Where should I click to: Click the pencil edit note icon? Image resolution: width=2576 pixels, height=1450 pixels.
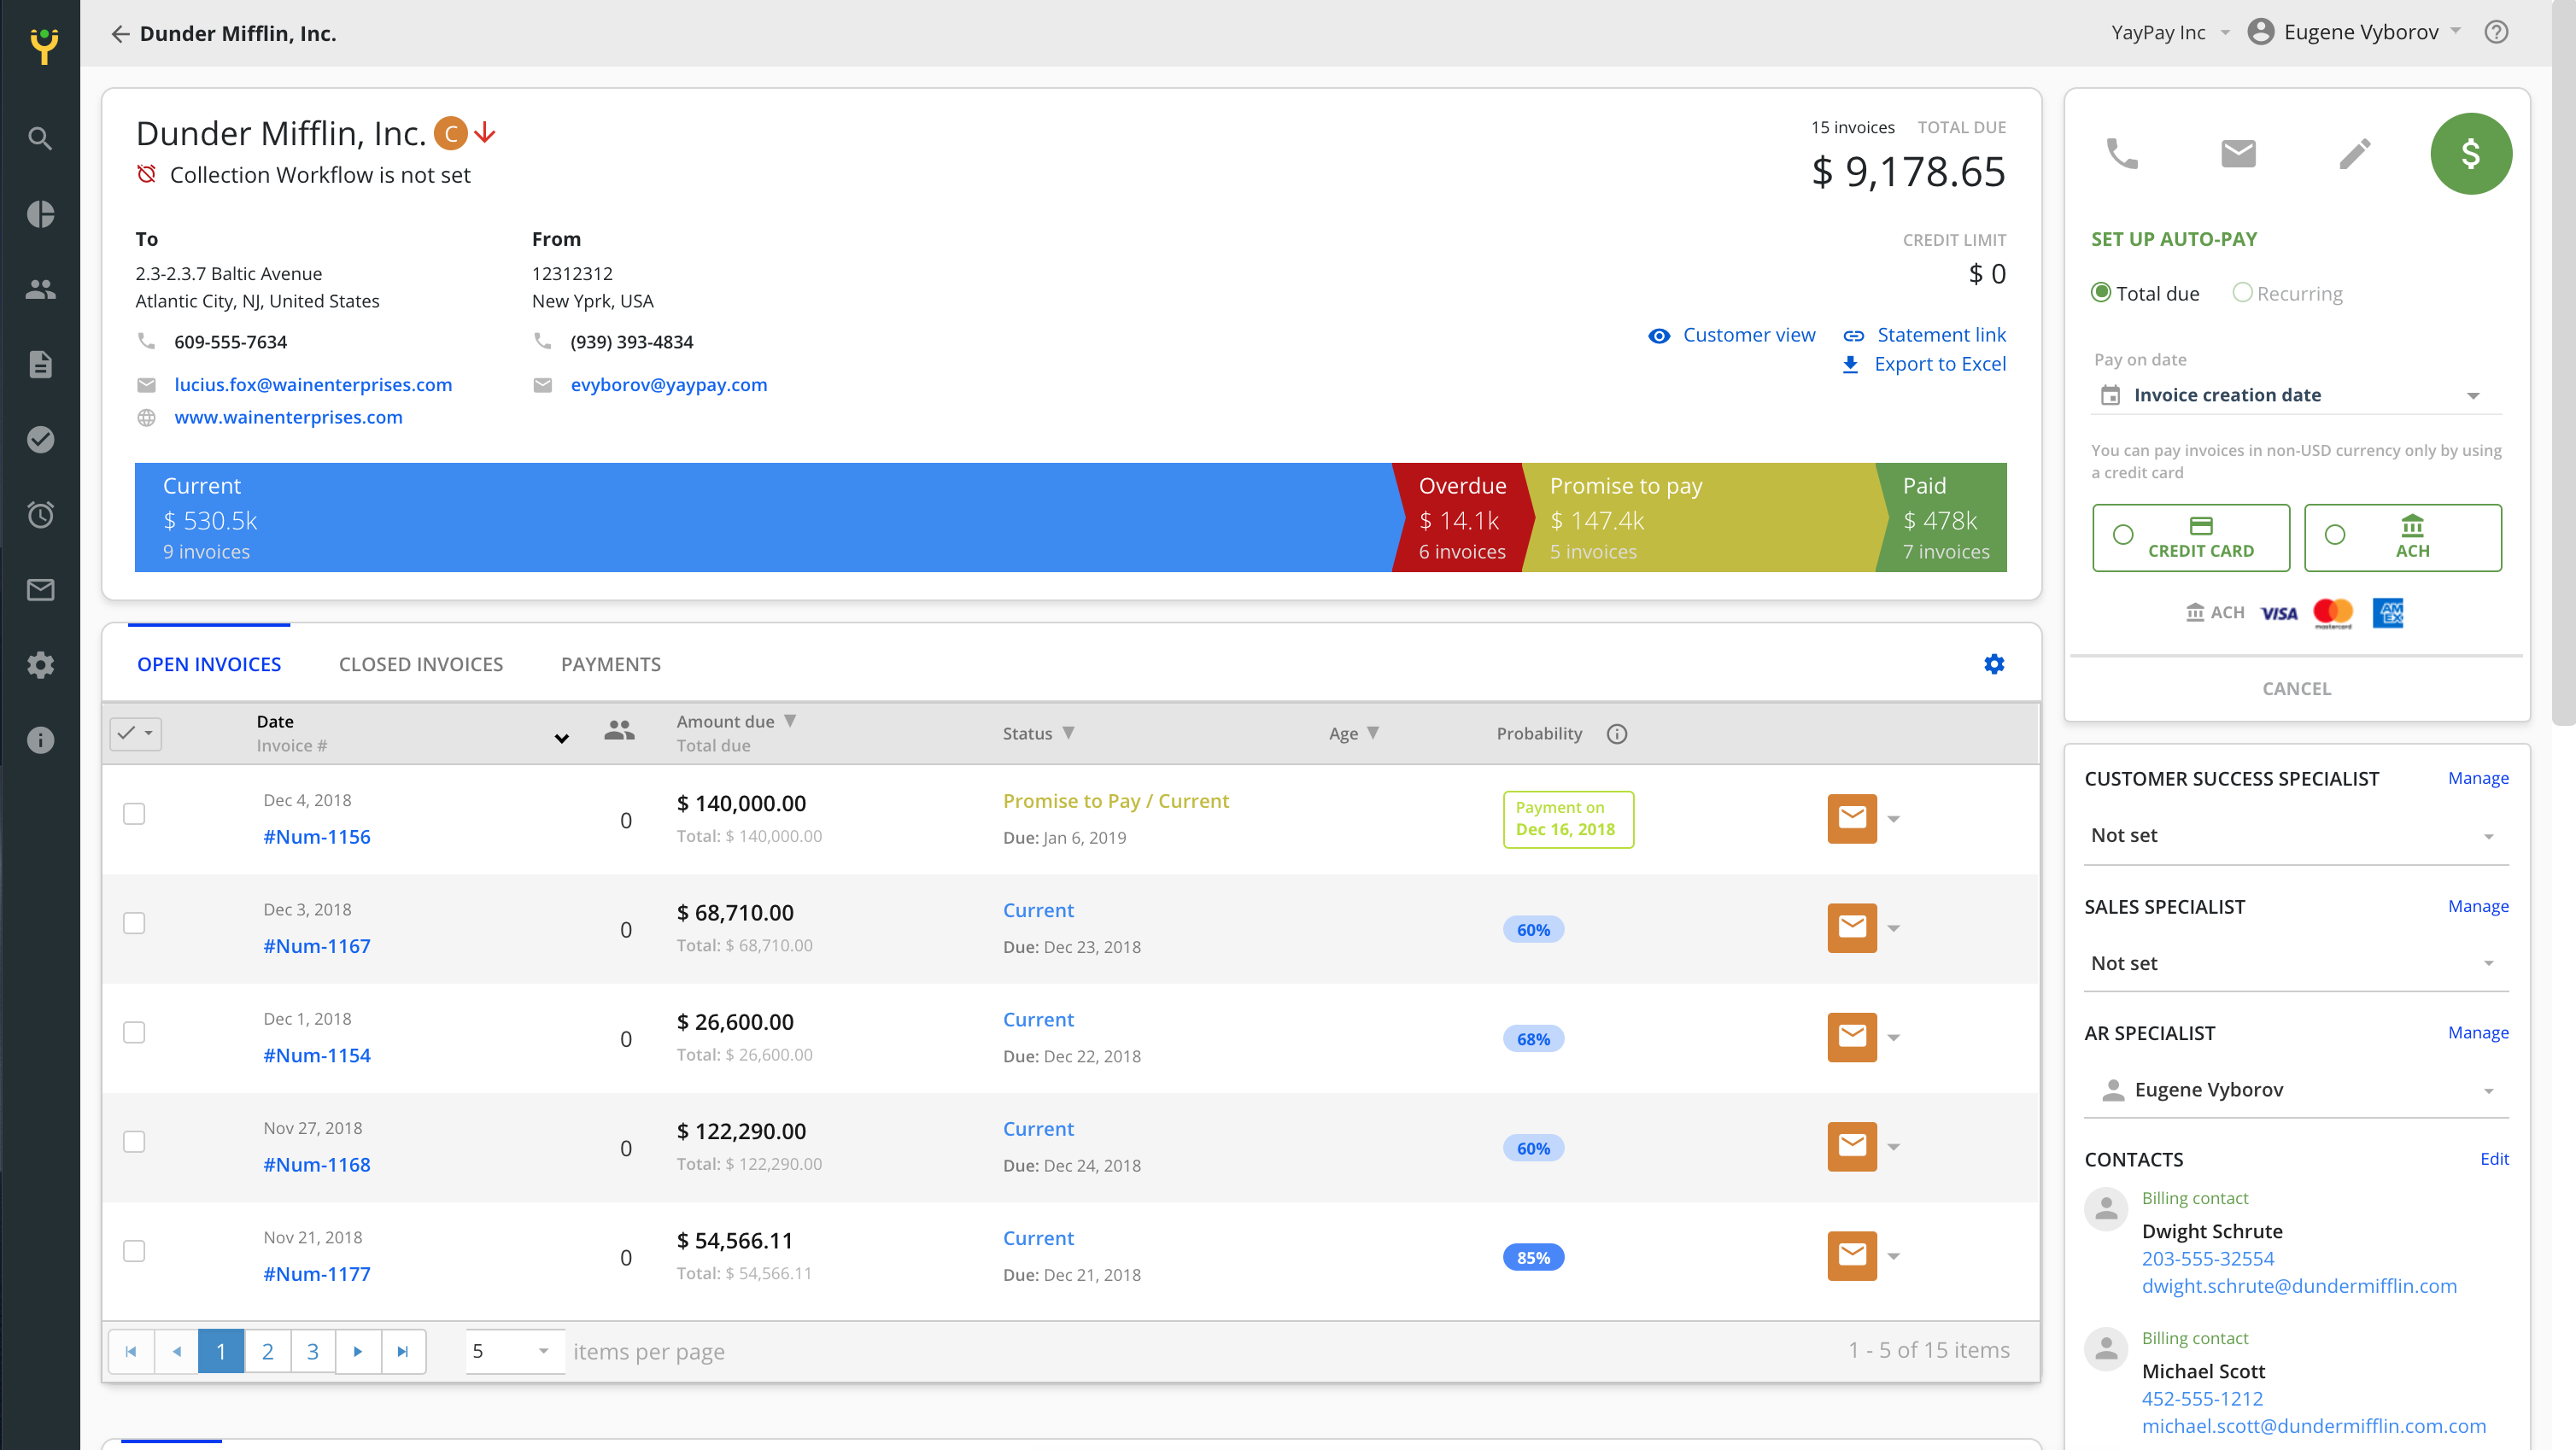point(2354,153)
